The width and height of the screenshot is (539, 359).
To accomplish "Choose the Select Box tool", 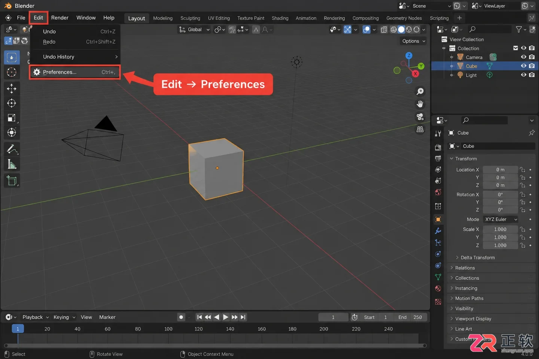I will click(x=12, y=58).
